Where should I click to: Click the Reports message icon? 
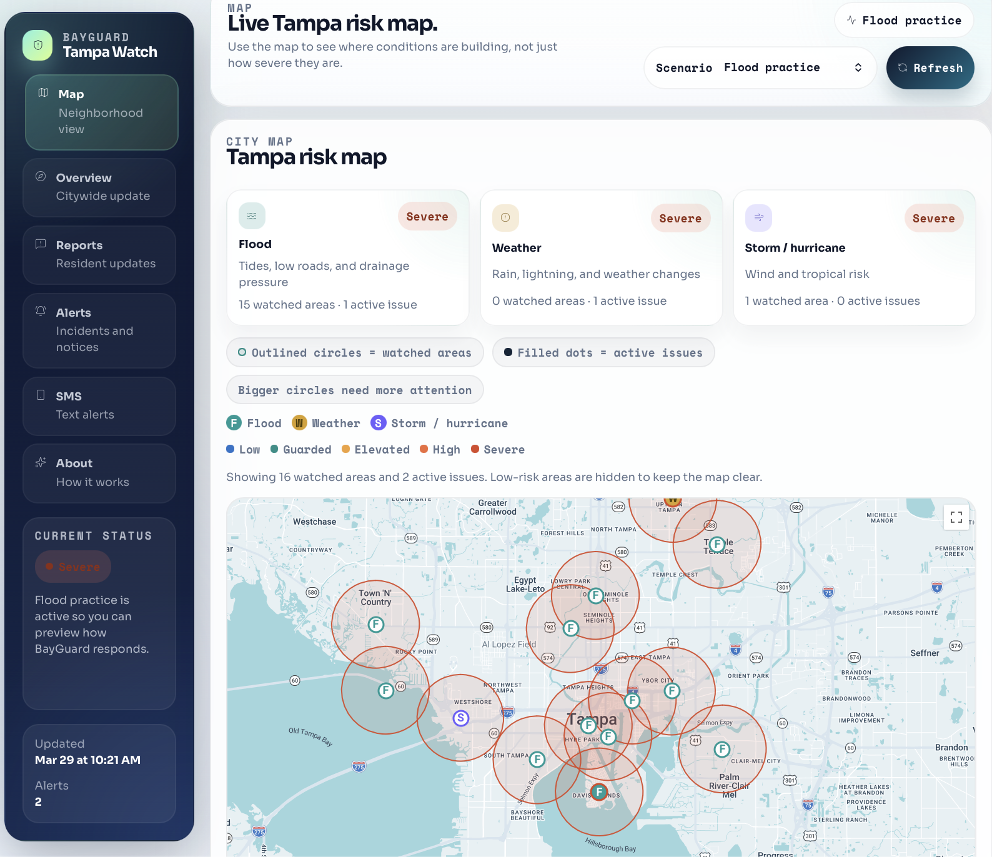41,244
